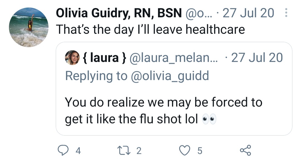The height and width of the screenshot is (163, 301).
Task: Click the eyes emoji in quoted tweet
Action: point(209,119)
